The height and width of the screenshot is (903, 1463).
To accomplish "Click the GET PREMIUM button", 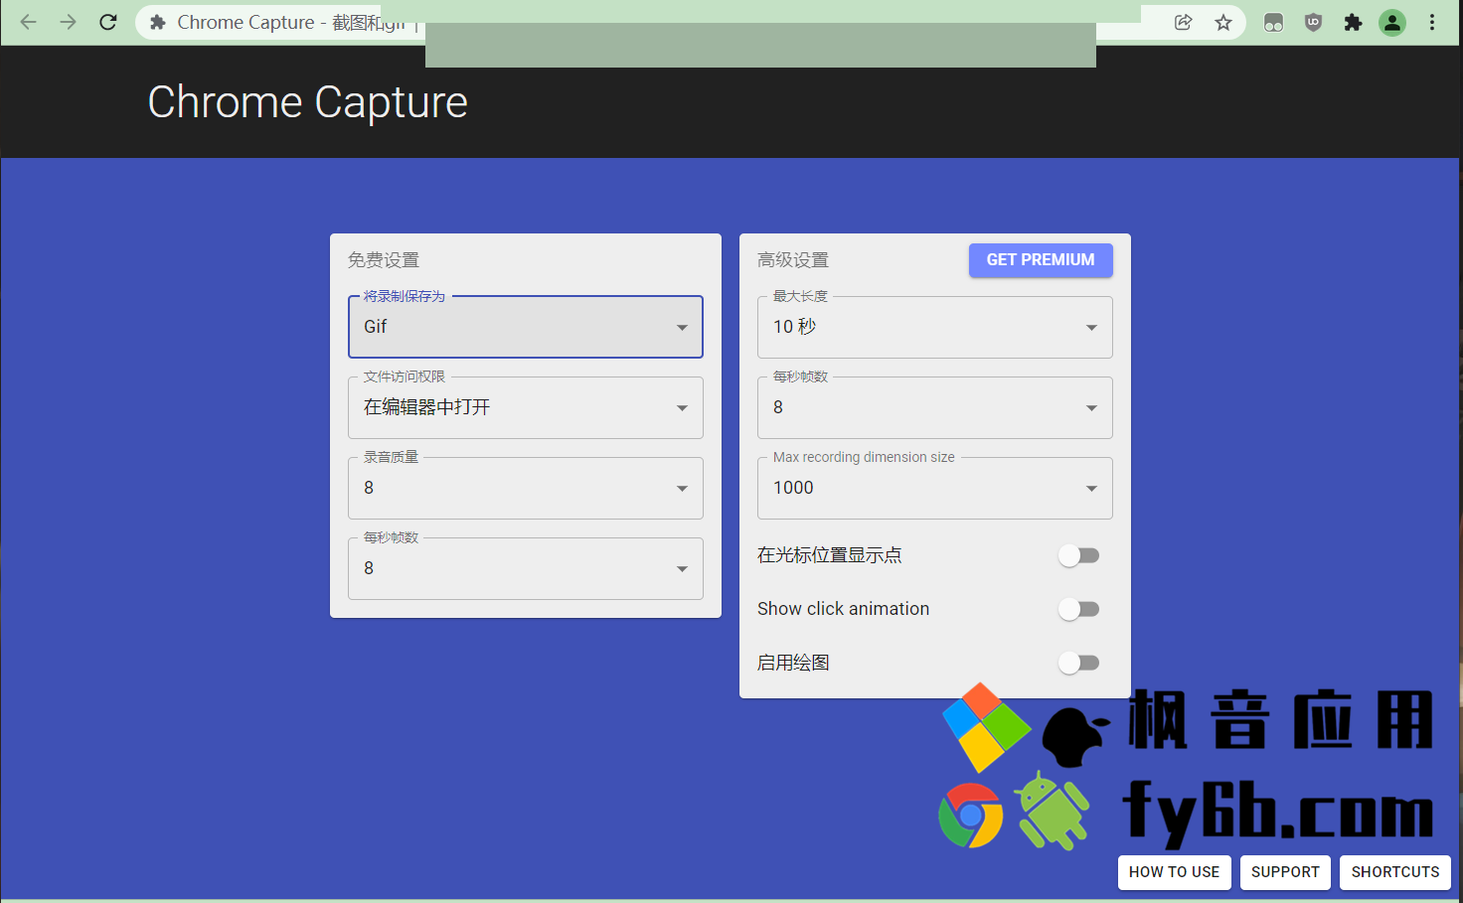I will pyautogui.click(x=1041, y=260).
